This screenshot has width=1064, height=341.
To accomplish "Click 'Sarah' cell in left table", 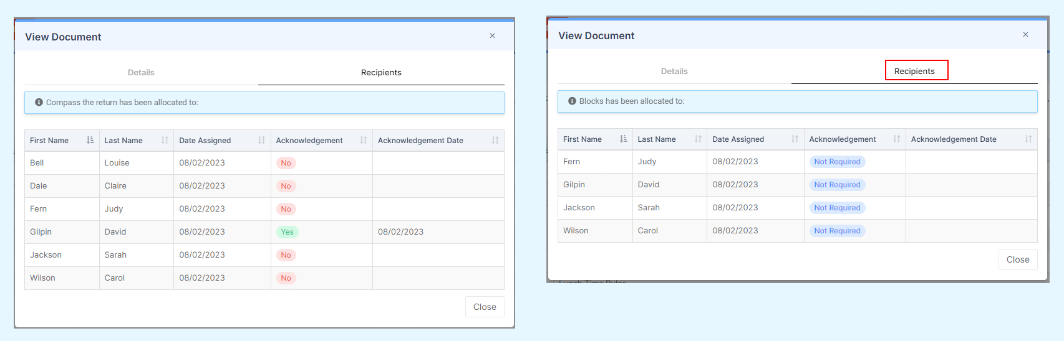I will (x=137, y=255).
